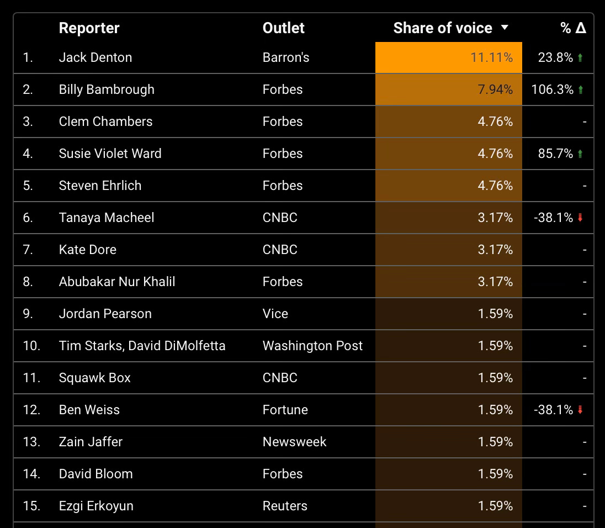Click the green up arrow beside 23.8%

[x=580, y=57]
